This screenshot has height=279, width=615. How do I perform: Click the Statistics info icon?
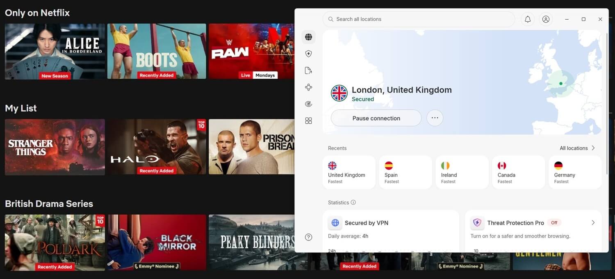(x=353, y=202)
